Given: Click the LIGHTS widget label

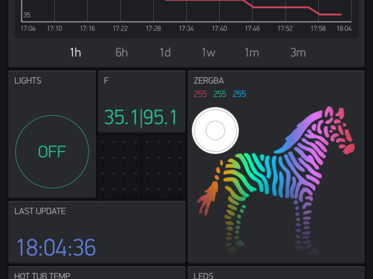Looking at the screenshot, I should [x=28, y=81].
